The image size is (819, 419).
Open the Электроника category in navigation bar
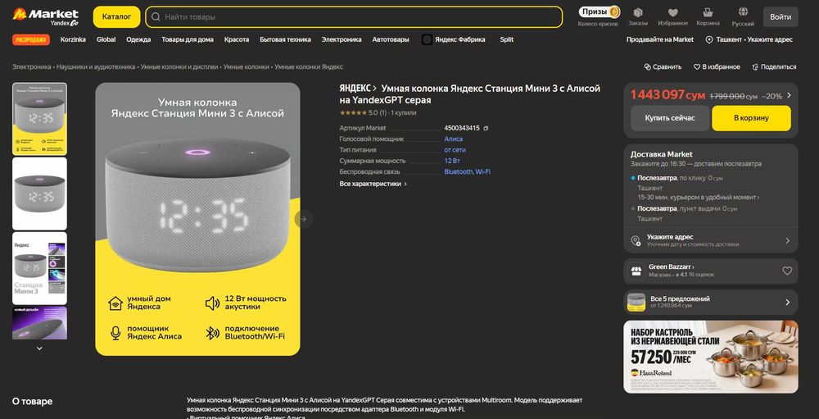[342, 39]
